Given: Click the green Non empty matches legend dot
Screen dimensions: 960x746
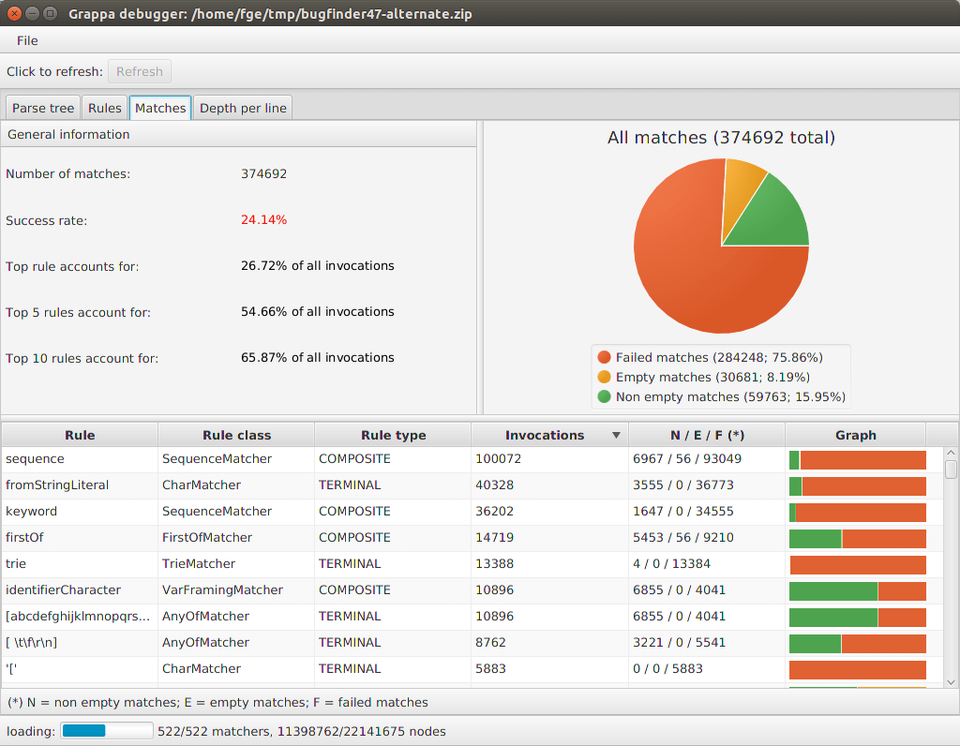Looking at the screenshot, I should [x=605, y=396].
